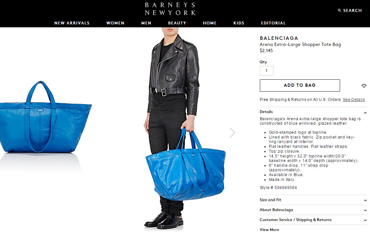Open the Women menu
Image resolution: width=370 pixels, height=232 pixels.
point(115,23)
